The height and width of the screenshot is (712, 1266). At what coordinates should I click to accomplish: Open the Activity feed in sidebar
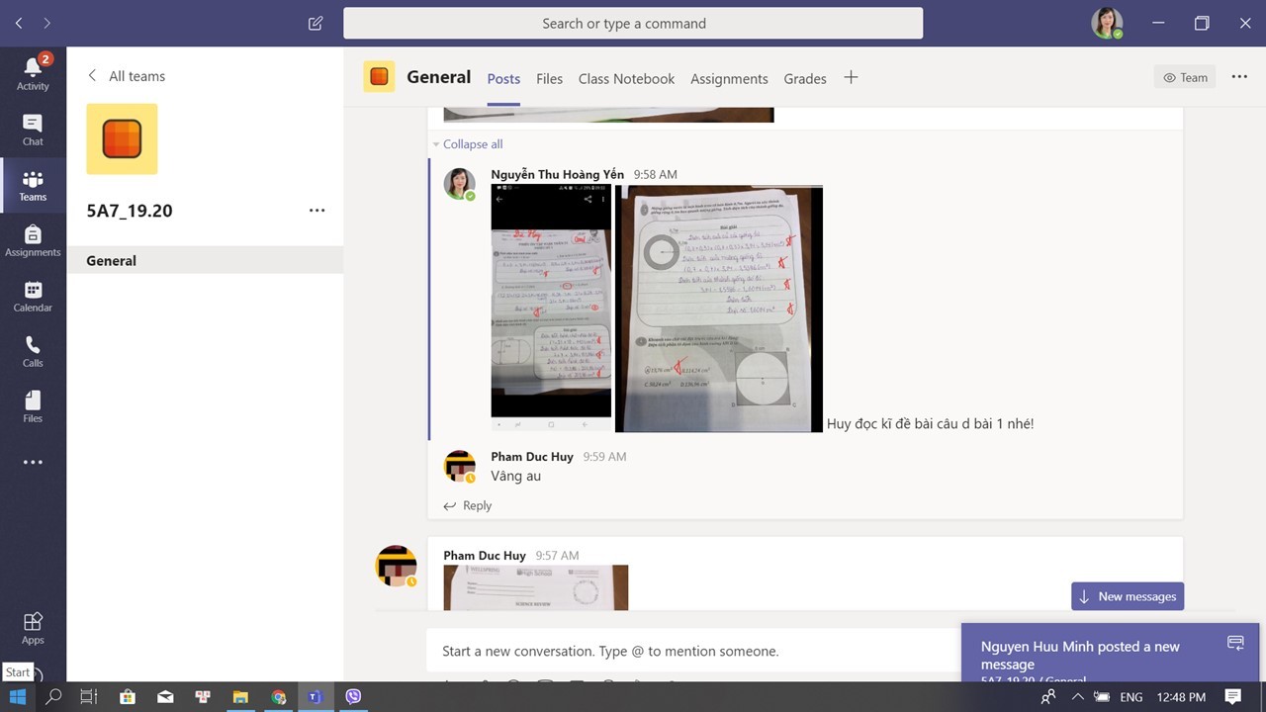(33, 73)
